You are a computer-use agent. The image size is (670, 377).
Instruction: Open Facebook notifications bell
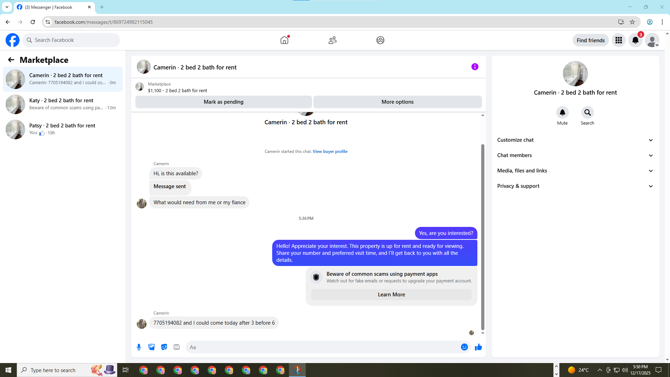coord(635,40)
